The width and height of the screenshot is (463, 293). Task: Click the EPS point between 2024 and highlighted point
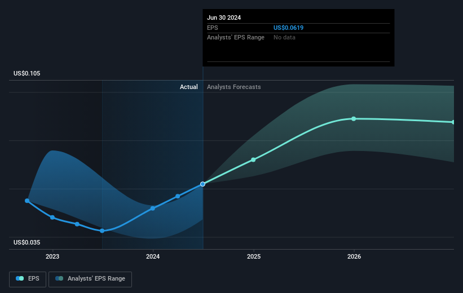pyautogui.click(x=178, y=196)
